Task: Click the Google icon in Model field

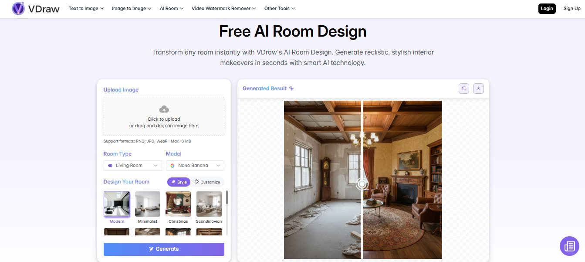Action: 172,166
